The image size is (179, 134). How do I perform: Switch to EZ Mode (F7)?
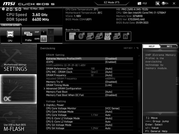click(x=112, y=3)
